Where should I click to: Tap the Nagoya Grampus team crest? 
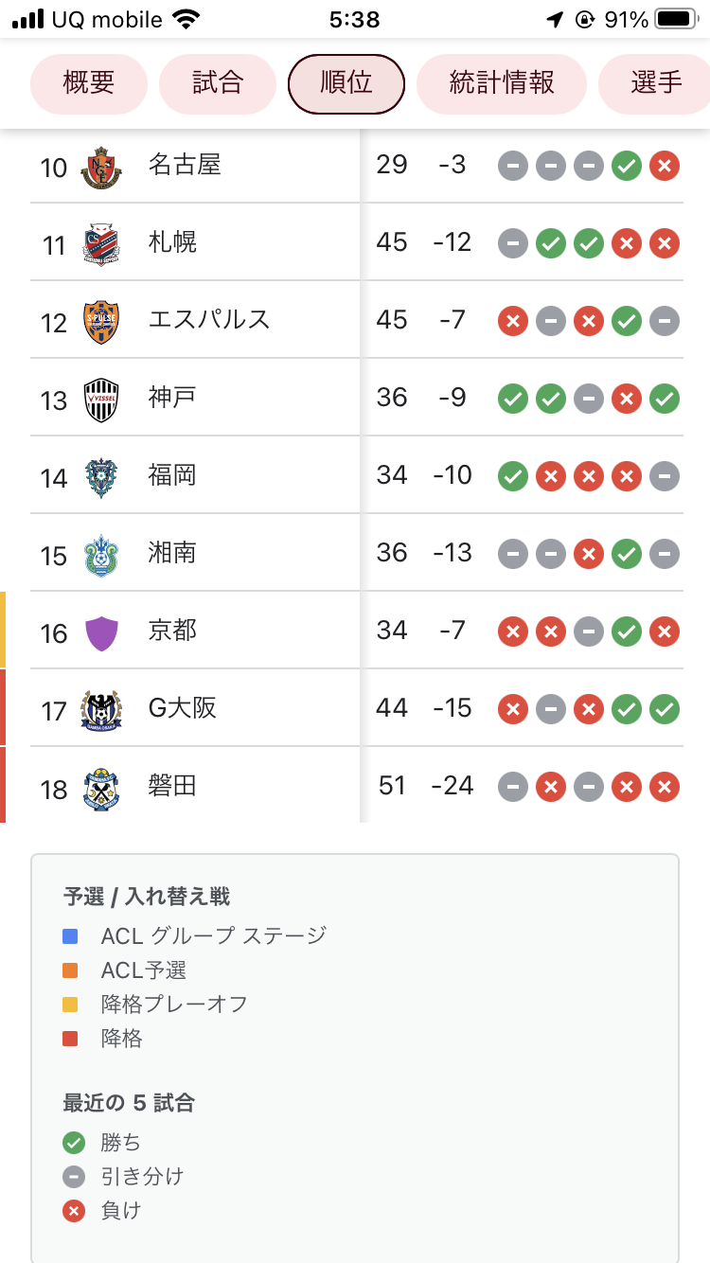[101, 168]
